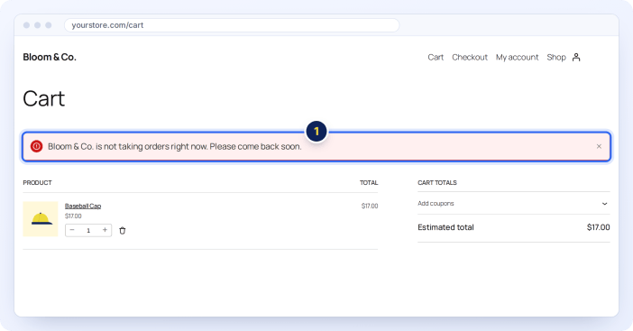This screenshot has height=331, width=633.
Task: Click the $17.00 estimated total amount
Action: [598, 227]
